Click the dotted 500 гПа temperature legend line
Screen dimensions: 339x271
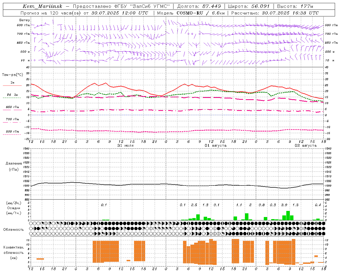(x=12, y=134)
